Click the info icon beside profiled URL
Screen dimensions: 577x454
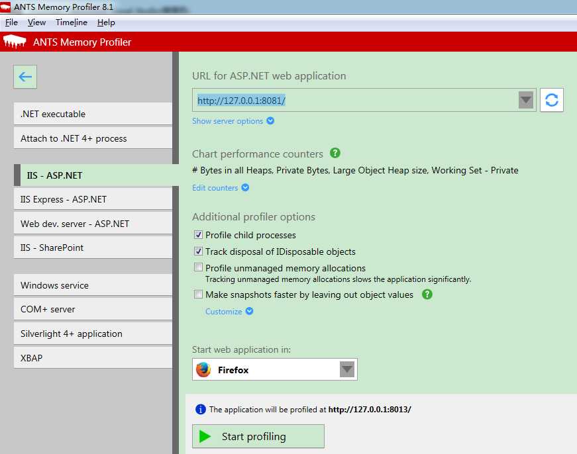tap(201, 409)
